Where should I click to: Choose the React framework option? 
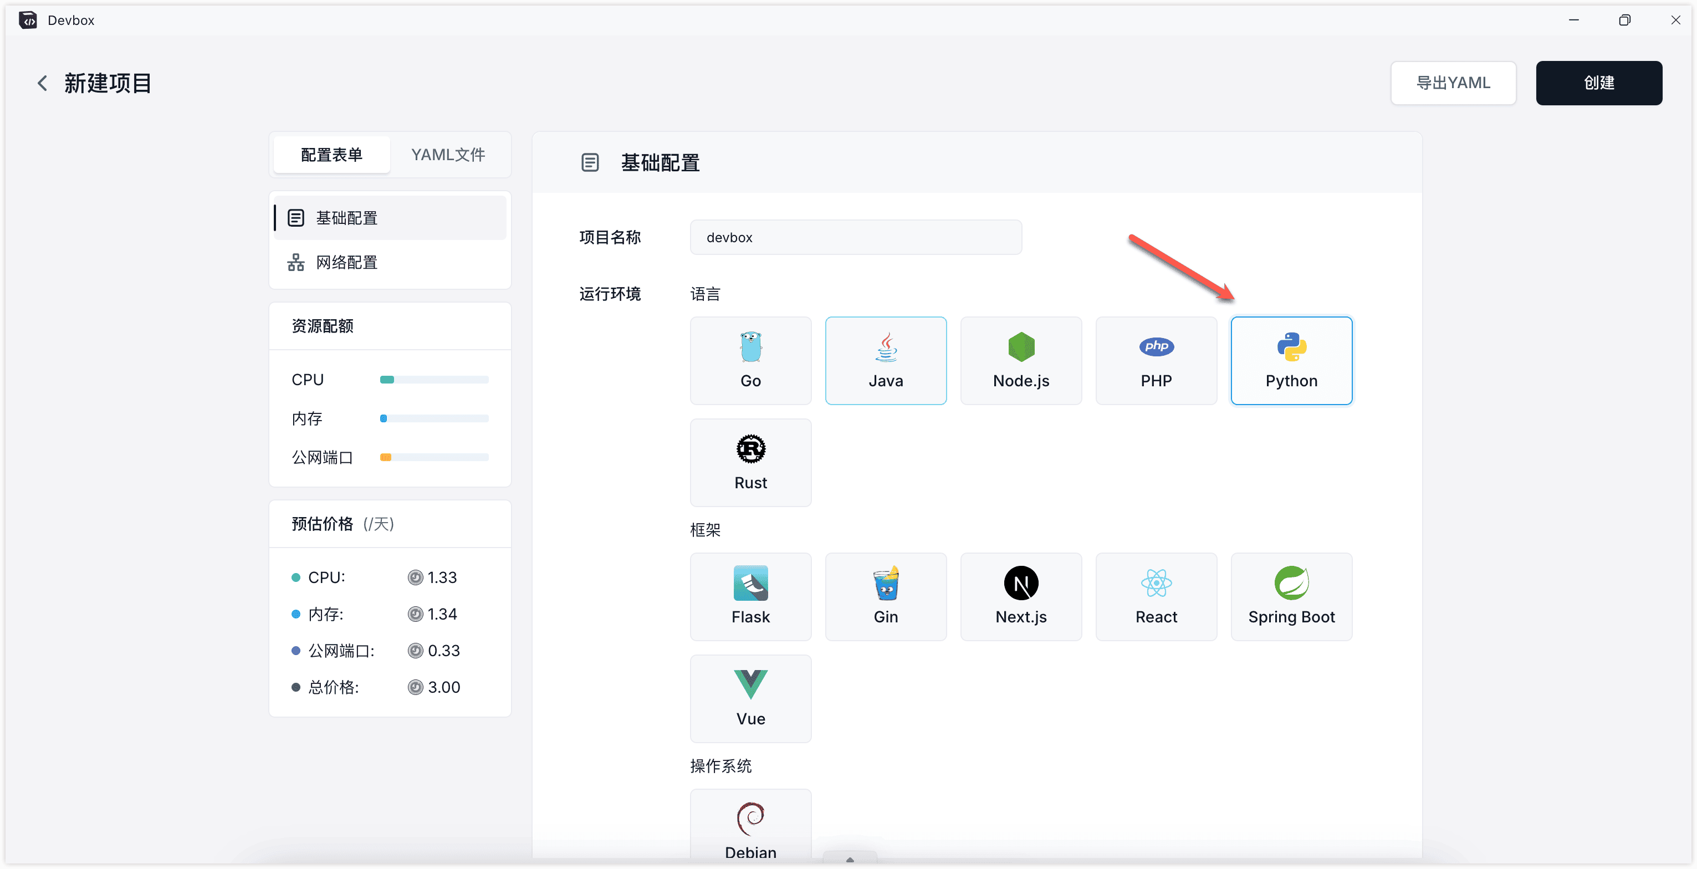[x=1156, y=596]
